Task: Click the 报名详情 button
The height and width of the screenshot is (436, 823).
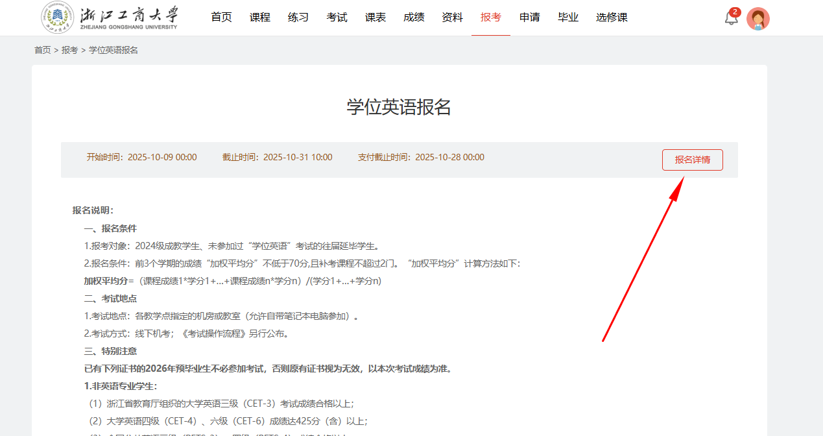Action: (692, 160)
